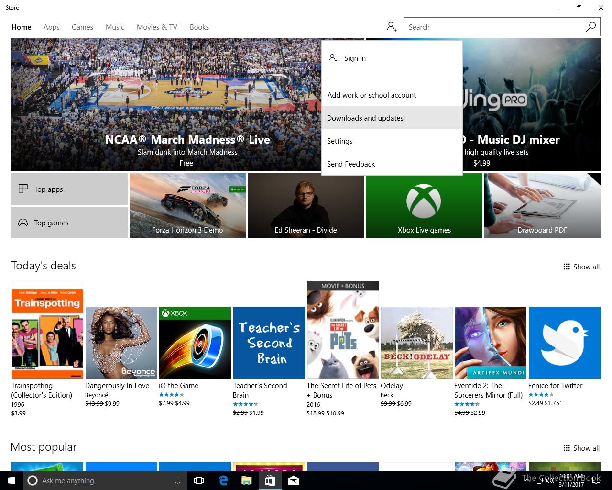This screenshot has width=612, height=490.
Task: Open Drawboard PDF tile
Action: tap(542, 206)
